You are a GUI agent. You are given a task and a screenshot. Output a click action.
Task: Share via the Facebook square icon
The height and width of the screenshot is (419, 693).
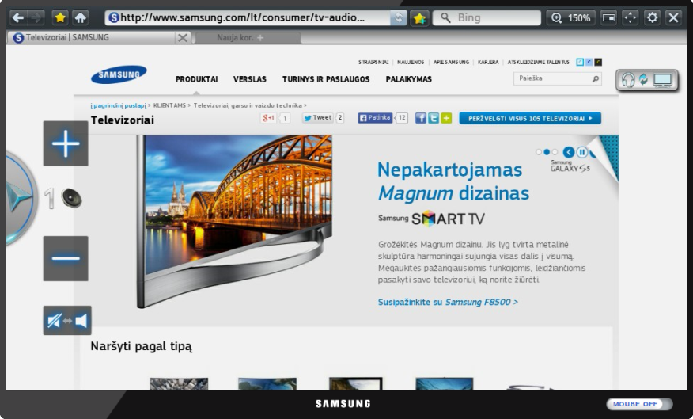[x=420, y=118]
